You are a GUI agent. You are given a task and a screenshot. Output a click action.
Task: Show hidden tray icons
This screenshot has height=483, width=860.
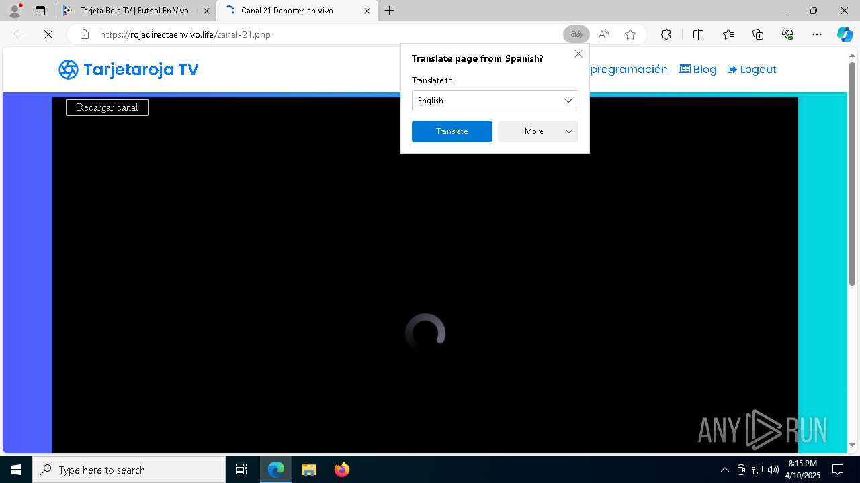pyautogui.click(x=724, y=470)
